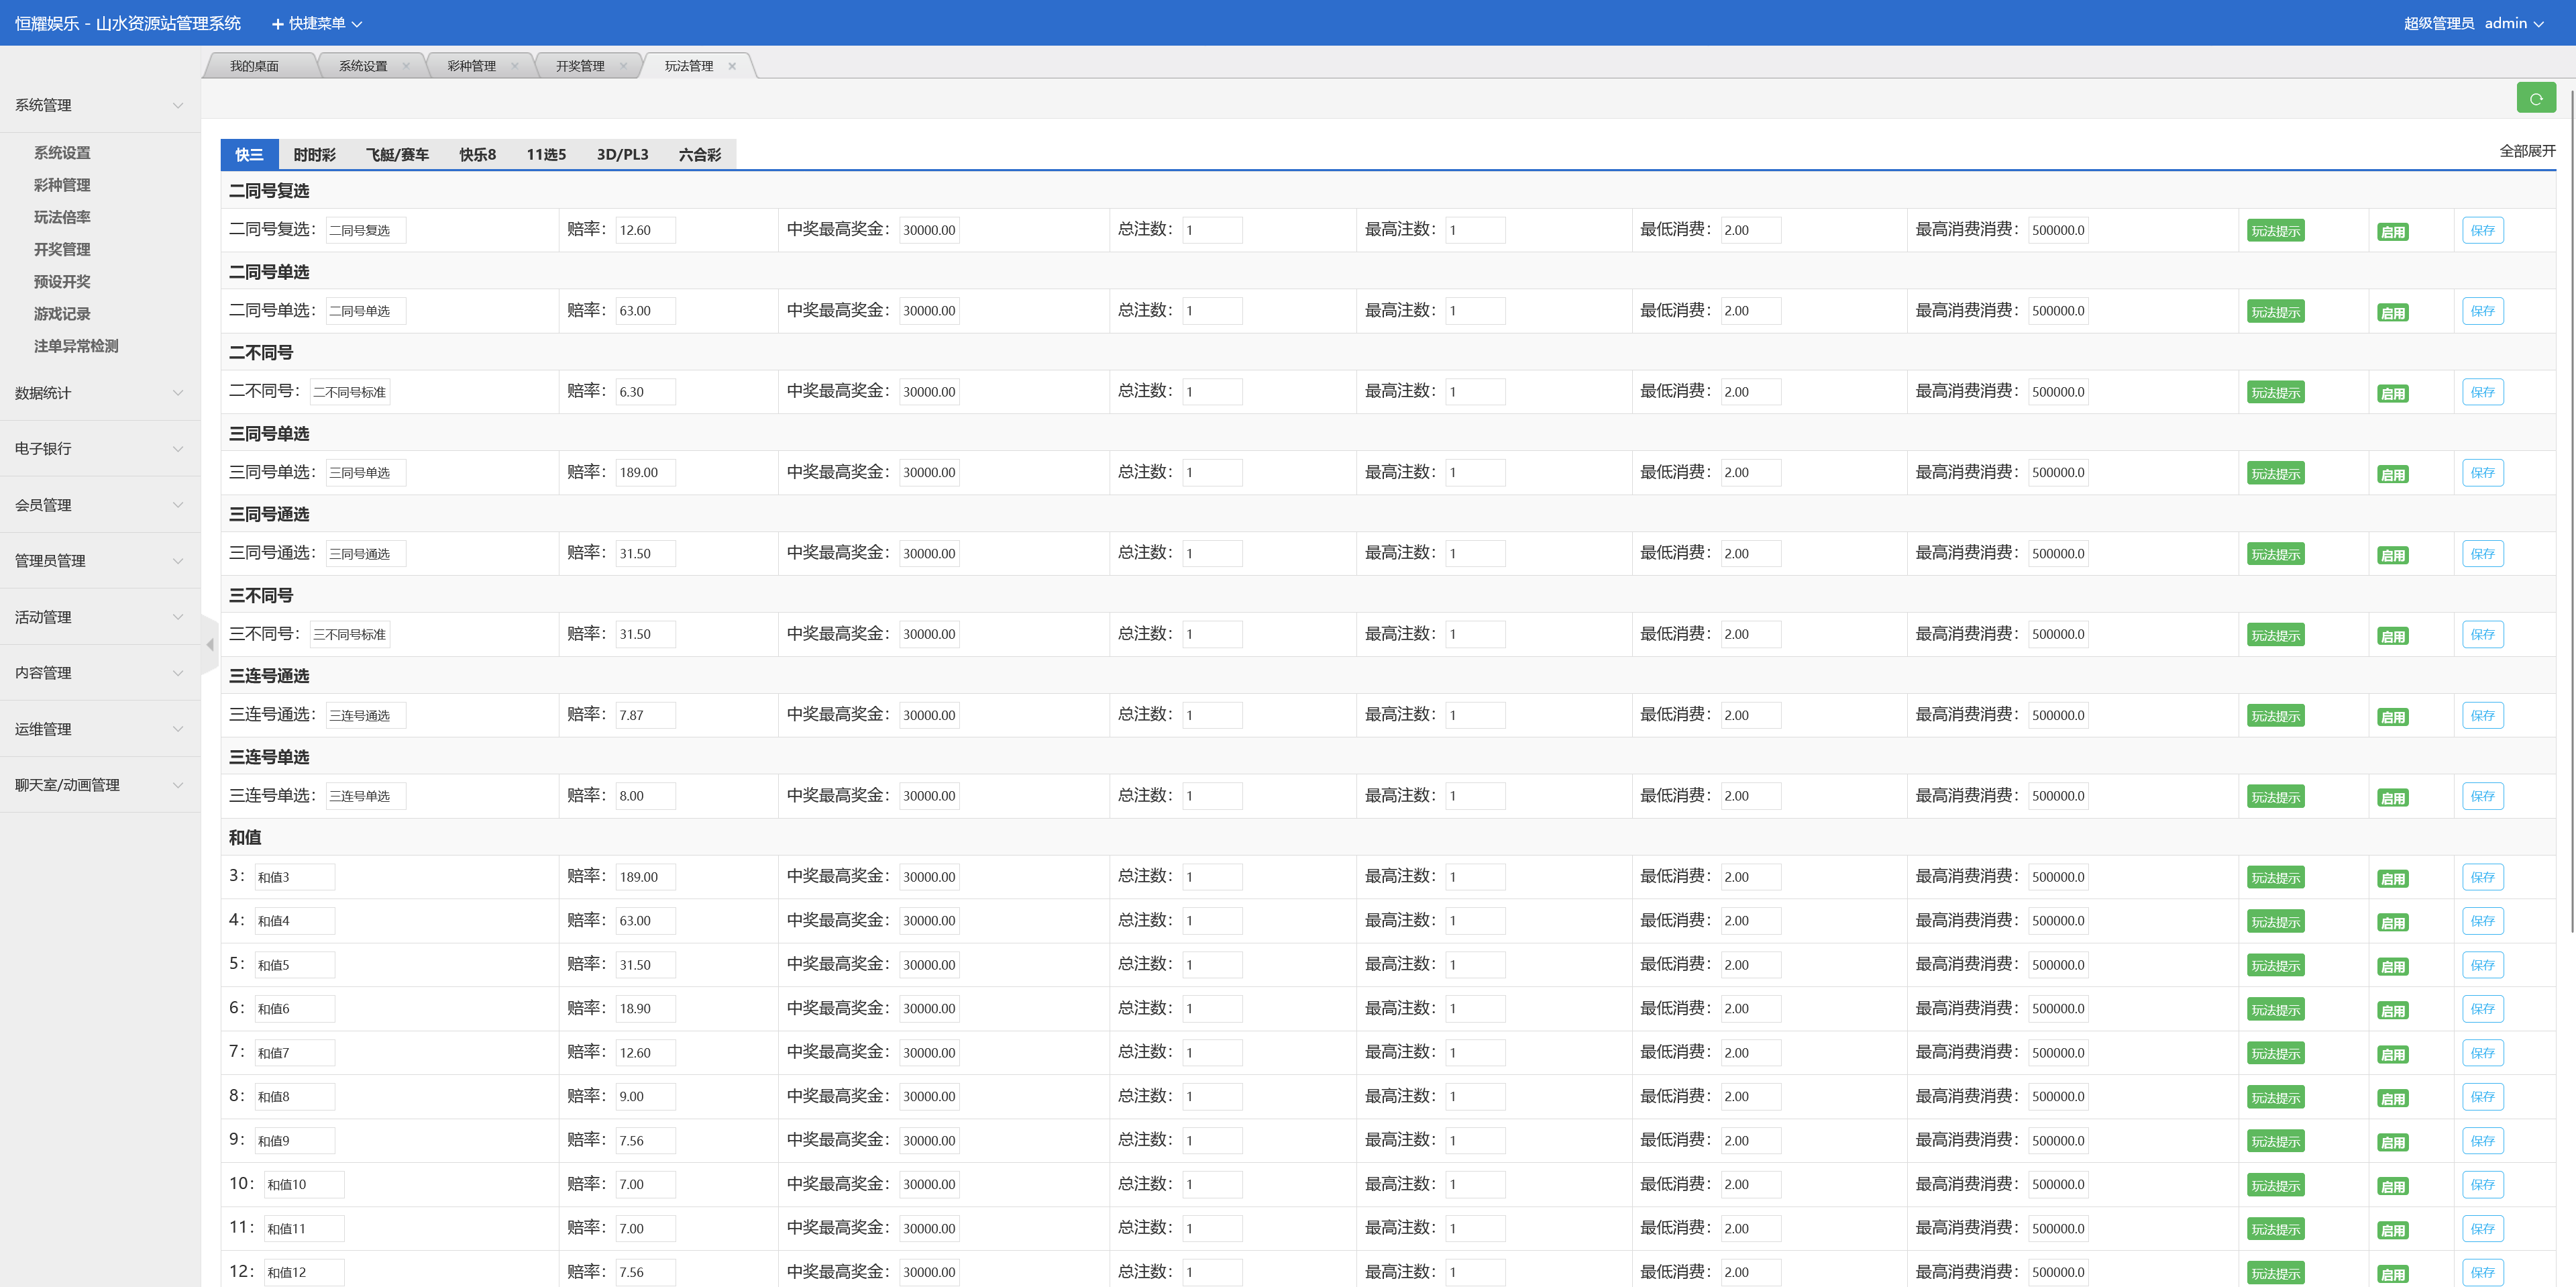Screen dimensions: 2576x1287
Task: Switch to the 时时彩 game tab
Action: (x=314, y=154)
